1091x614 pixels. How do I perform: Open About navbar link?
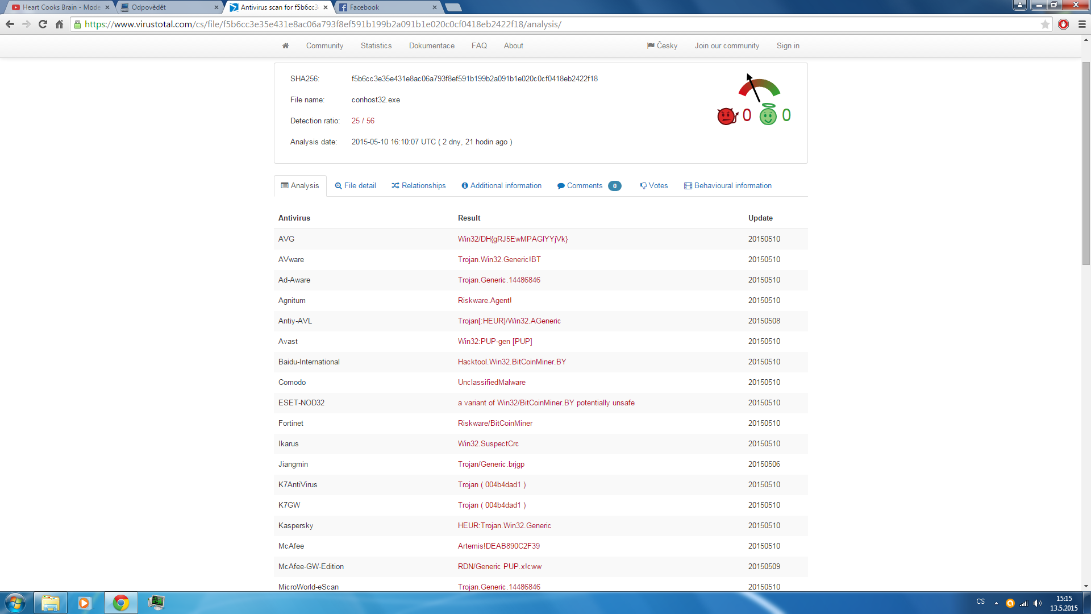tap(513, 46)
